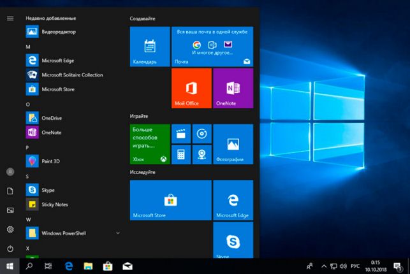Image resolution: width=410 pixels, height=274 pixels.
Task: Jump to letter O in app list
Action: tap(27, 105)
